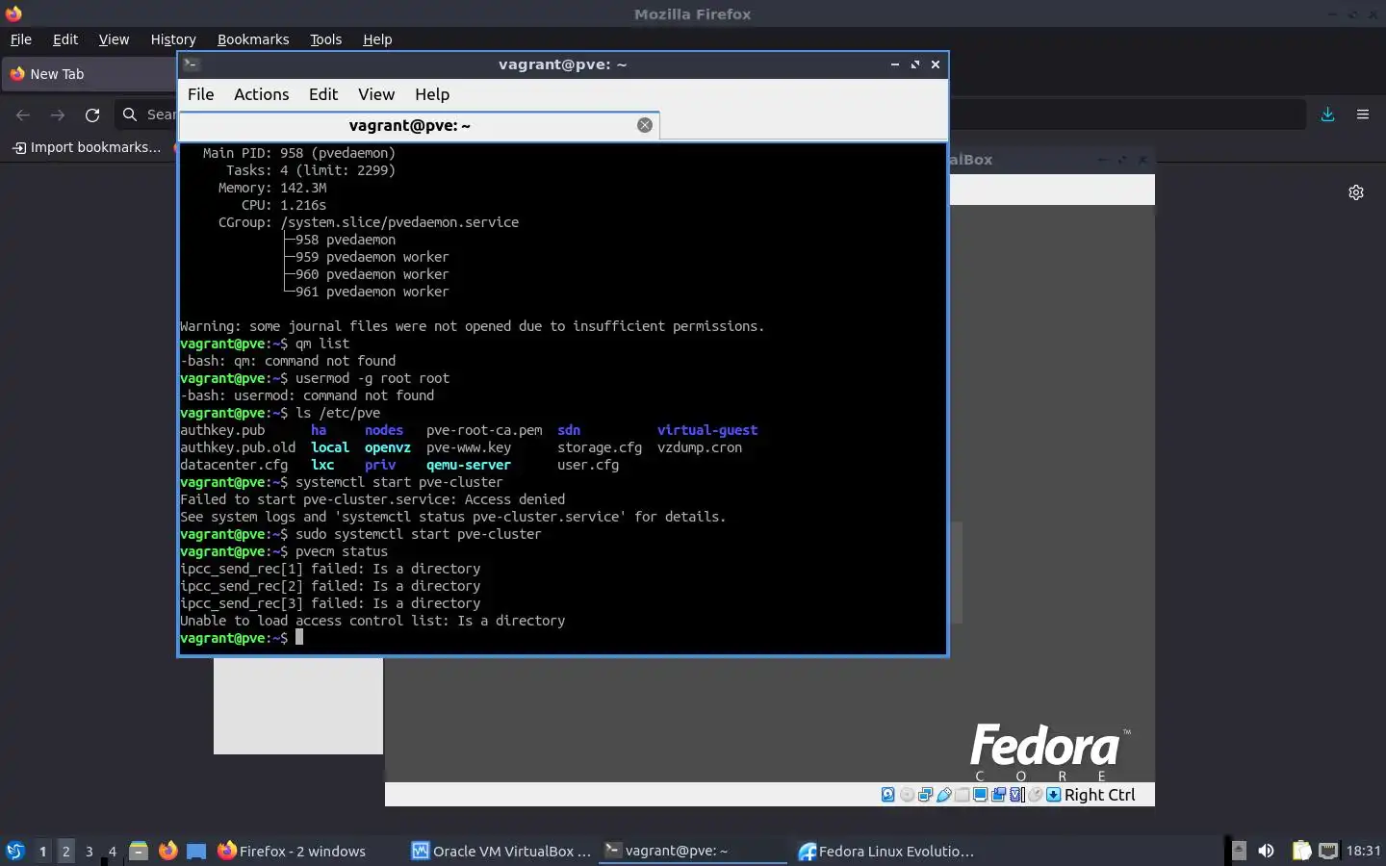This screenshot has width=1386, height=866.
Task: Open the terminal File menu
Action: 200,94
